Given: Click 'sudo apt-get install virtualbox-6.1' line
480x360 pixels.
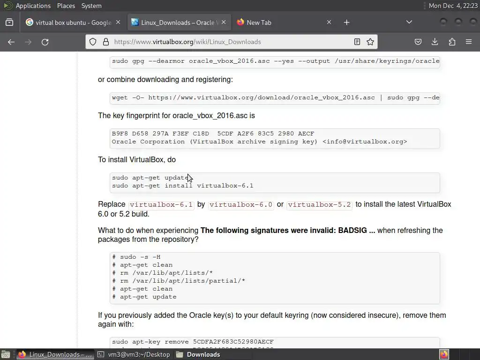Looking at the screenshot, I should point(183,186).
